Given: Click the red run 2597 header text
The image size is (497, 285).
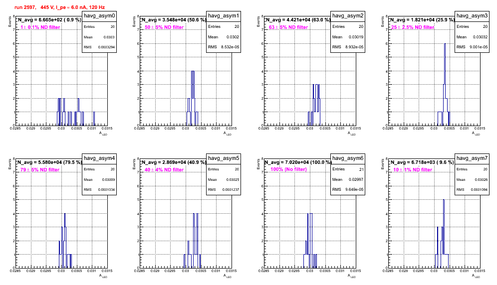Looking at the screenshot, I should click(x=59, y=7).
